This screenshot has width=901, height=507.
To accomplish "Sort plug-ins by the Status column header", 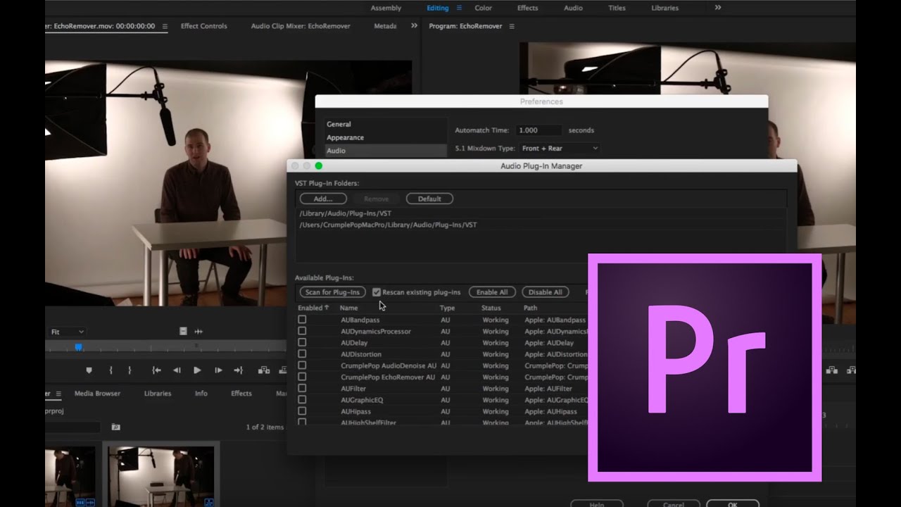I will (x=491, y=308).
